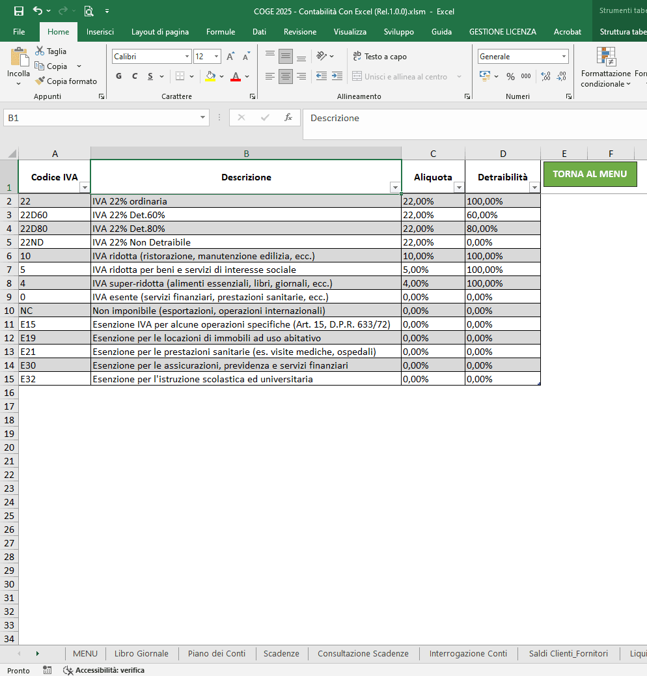Viewport: 647px width, 676px height.
Task: Apply cell borders icon
Action: point(180,76)
